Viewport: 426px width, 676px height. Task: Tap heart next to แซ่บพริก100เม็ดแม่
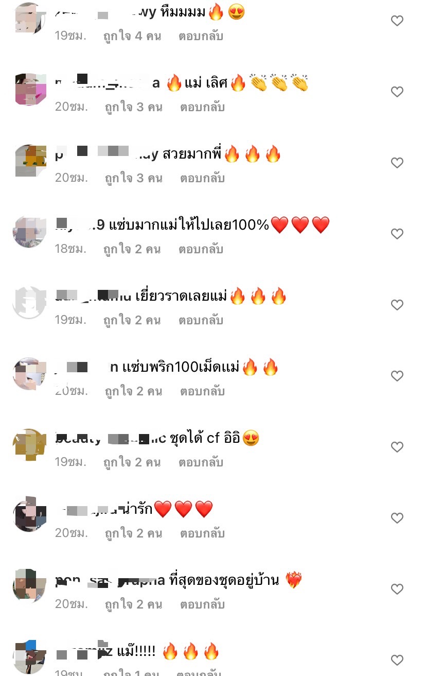click(397, 376)
